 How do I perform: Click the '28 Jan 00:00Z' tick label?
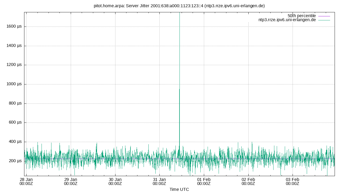click(x=27, y=182)
